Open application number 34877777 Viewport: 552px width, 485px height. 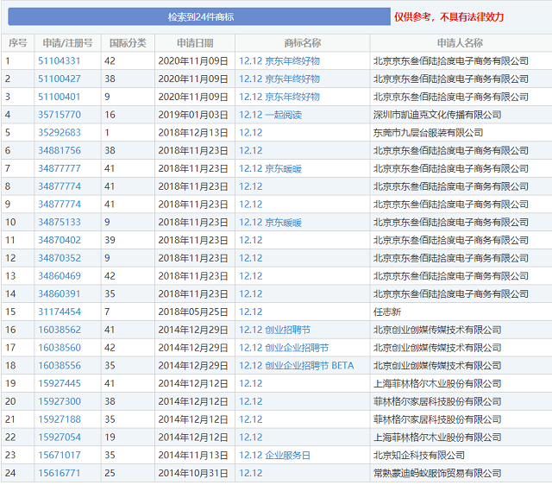[60, 168]
